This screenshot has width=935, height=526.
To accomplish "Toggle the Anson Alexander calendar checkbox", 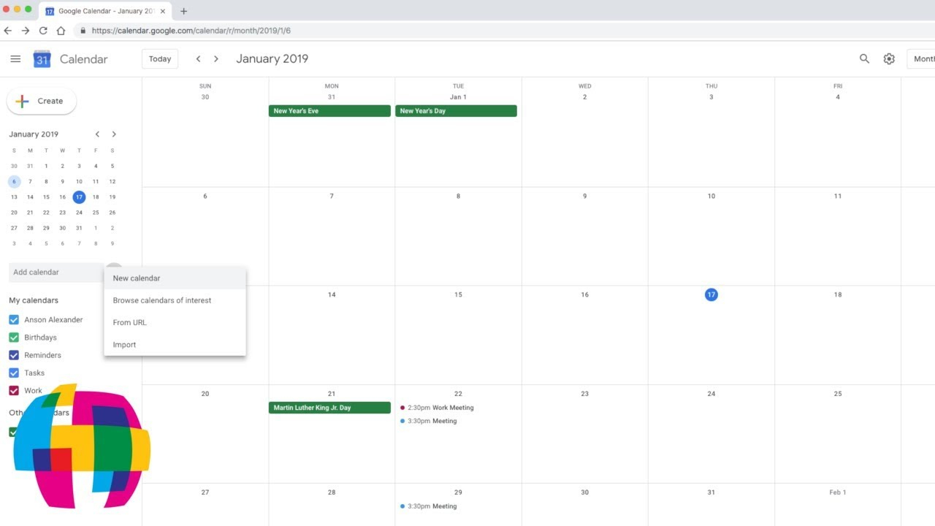I will 14,320.
